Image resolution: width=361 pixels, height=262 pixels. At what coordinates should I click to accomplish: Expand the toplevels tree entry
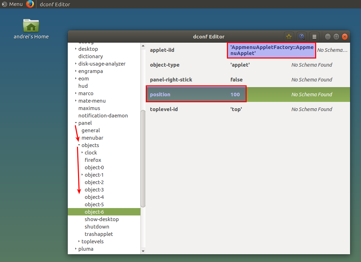pos(78,241)
